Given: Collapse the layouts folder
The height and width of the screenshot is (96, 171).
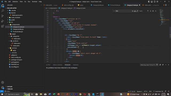Looking at the screenshot, I should click(13, 13).
